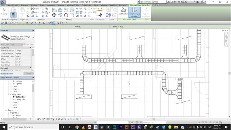This screenshot has width=231, height=130.
Task: Open the Annotate ribbon tab
Action: point(51,5)
